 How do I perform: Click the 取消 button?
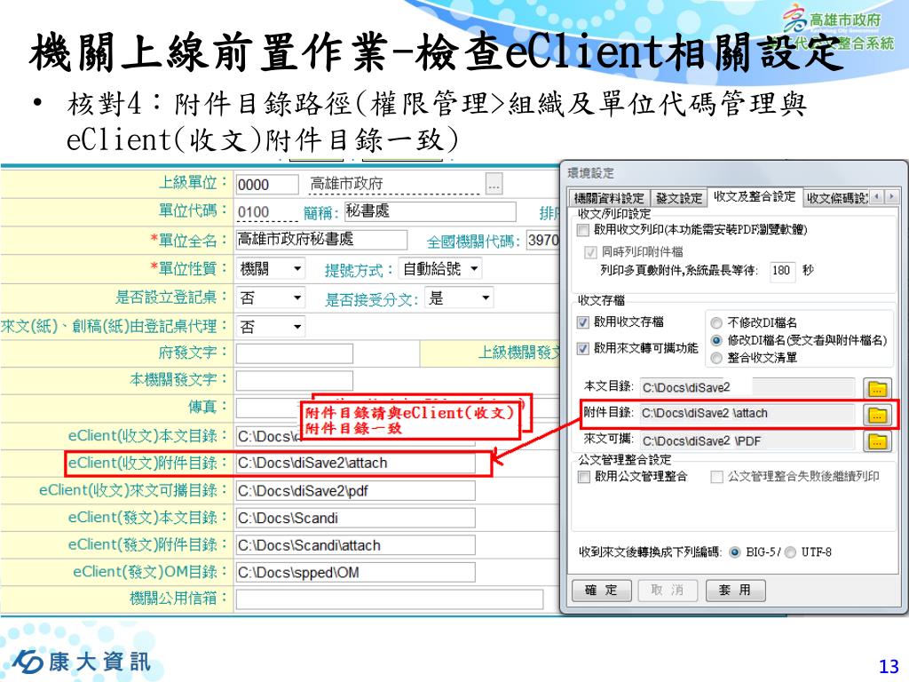click(x=667, y=591)
